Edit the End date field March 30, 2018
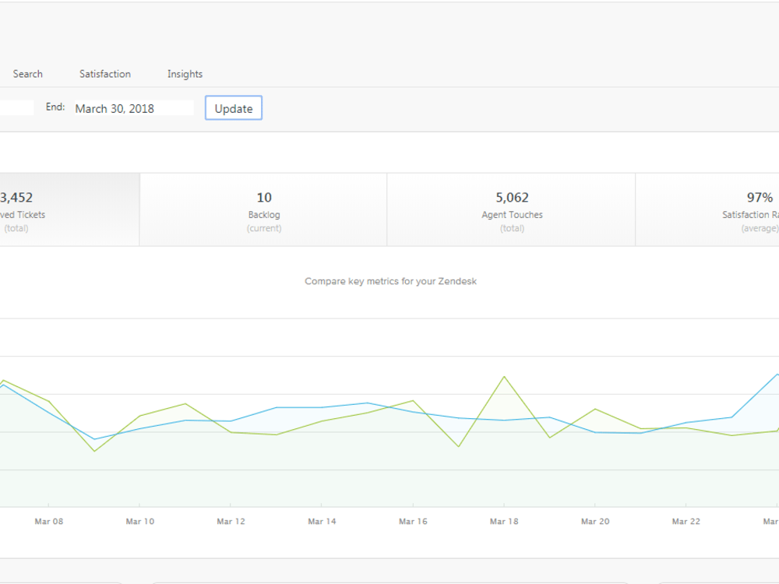This screenshot has width=779, height=584. [x=134, y=108]
